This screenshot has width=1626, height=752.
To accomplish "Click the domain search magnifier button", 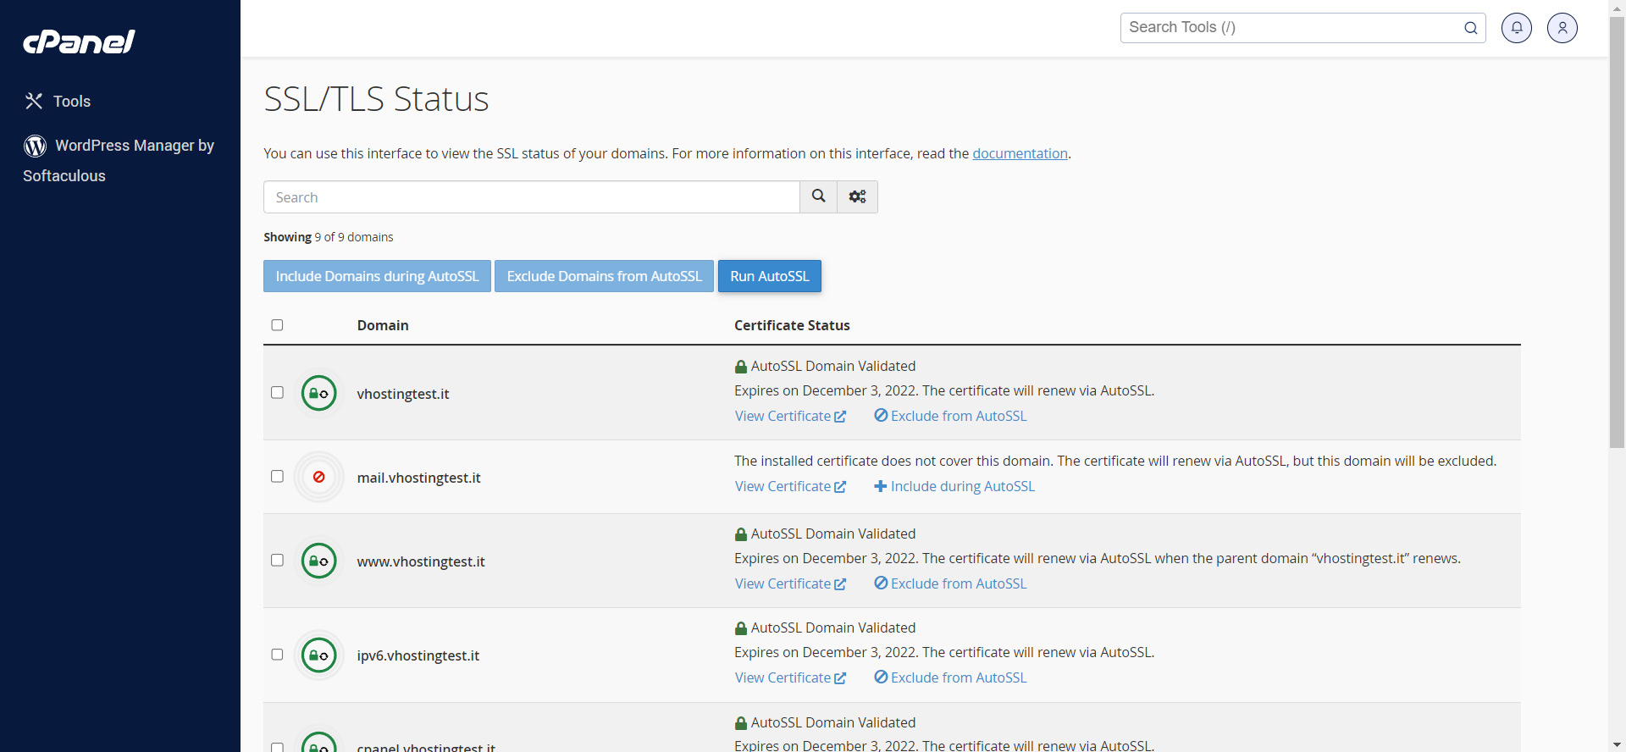I will [x=818, y=196].
